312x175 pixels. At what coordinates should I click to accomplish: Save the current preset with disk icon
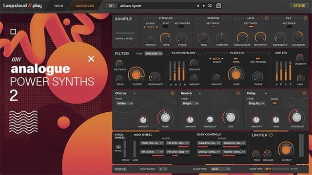tap(218, 6)
